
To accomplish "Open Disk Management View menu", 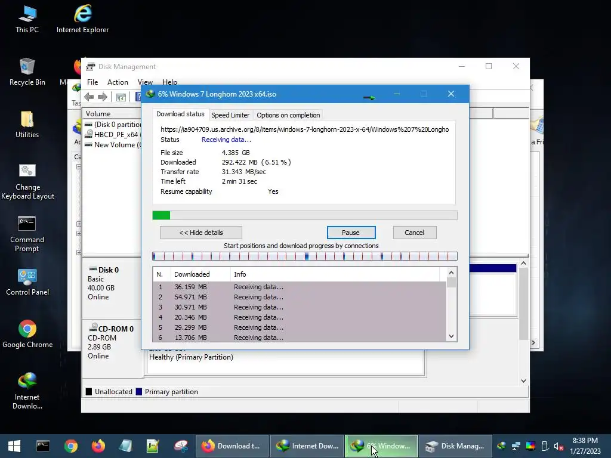I will [145, 82].
